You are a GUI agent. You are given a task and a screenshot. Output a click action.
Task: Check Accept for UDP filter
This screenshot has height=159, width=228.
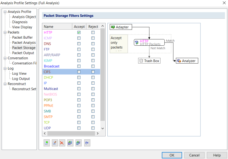point(79,128)
